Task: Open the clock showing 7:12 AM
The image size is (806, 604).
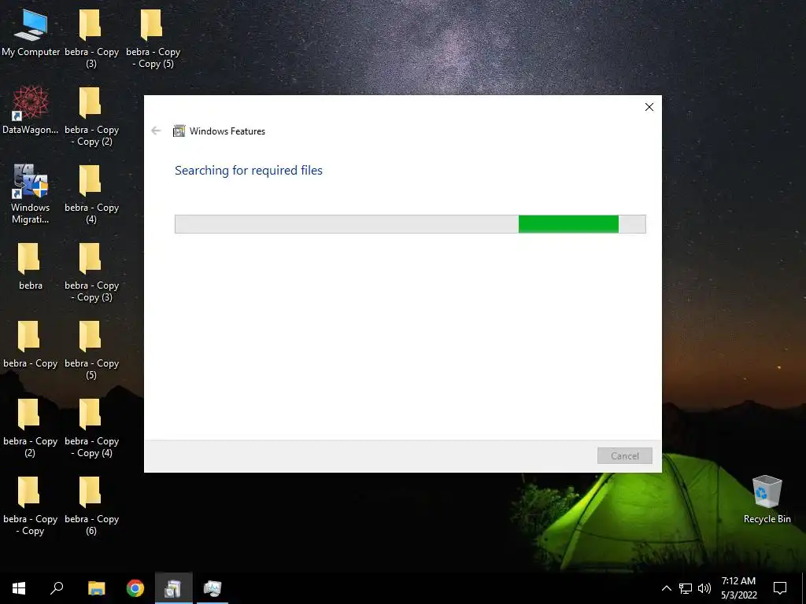Action: 738,588
